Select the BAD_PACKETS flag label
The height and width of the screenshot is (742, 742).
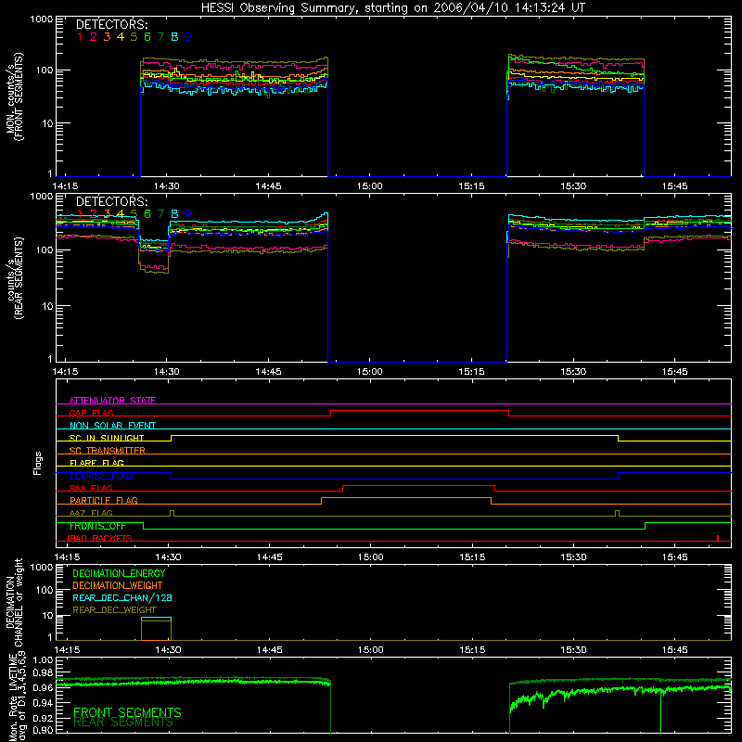tap(99, 538)
